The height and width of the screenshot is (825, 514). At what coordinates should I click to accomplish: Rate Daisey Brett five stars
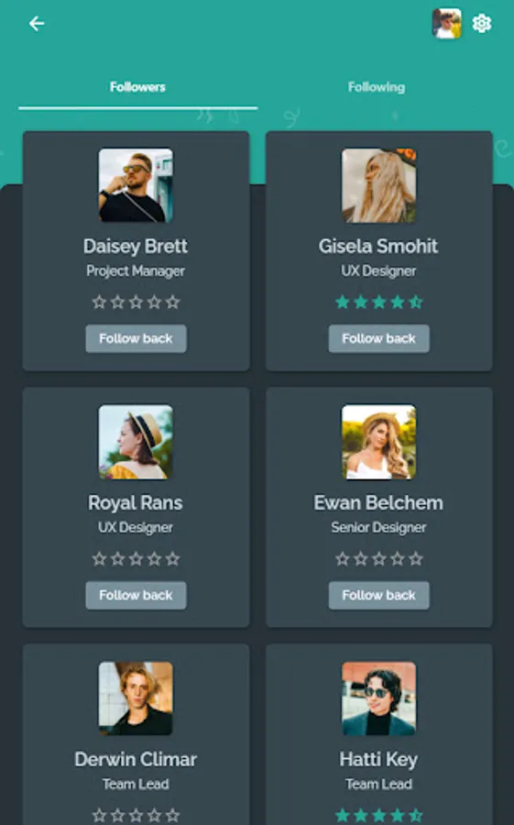172,302
